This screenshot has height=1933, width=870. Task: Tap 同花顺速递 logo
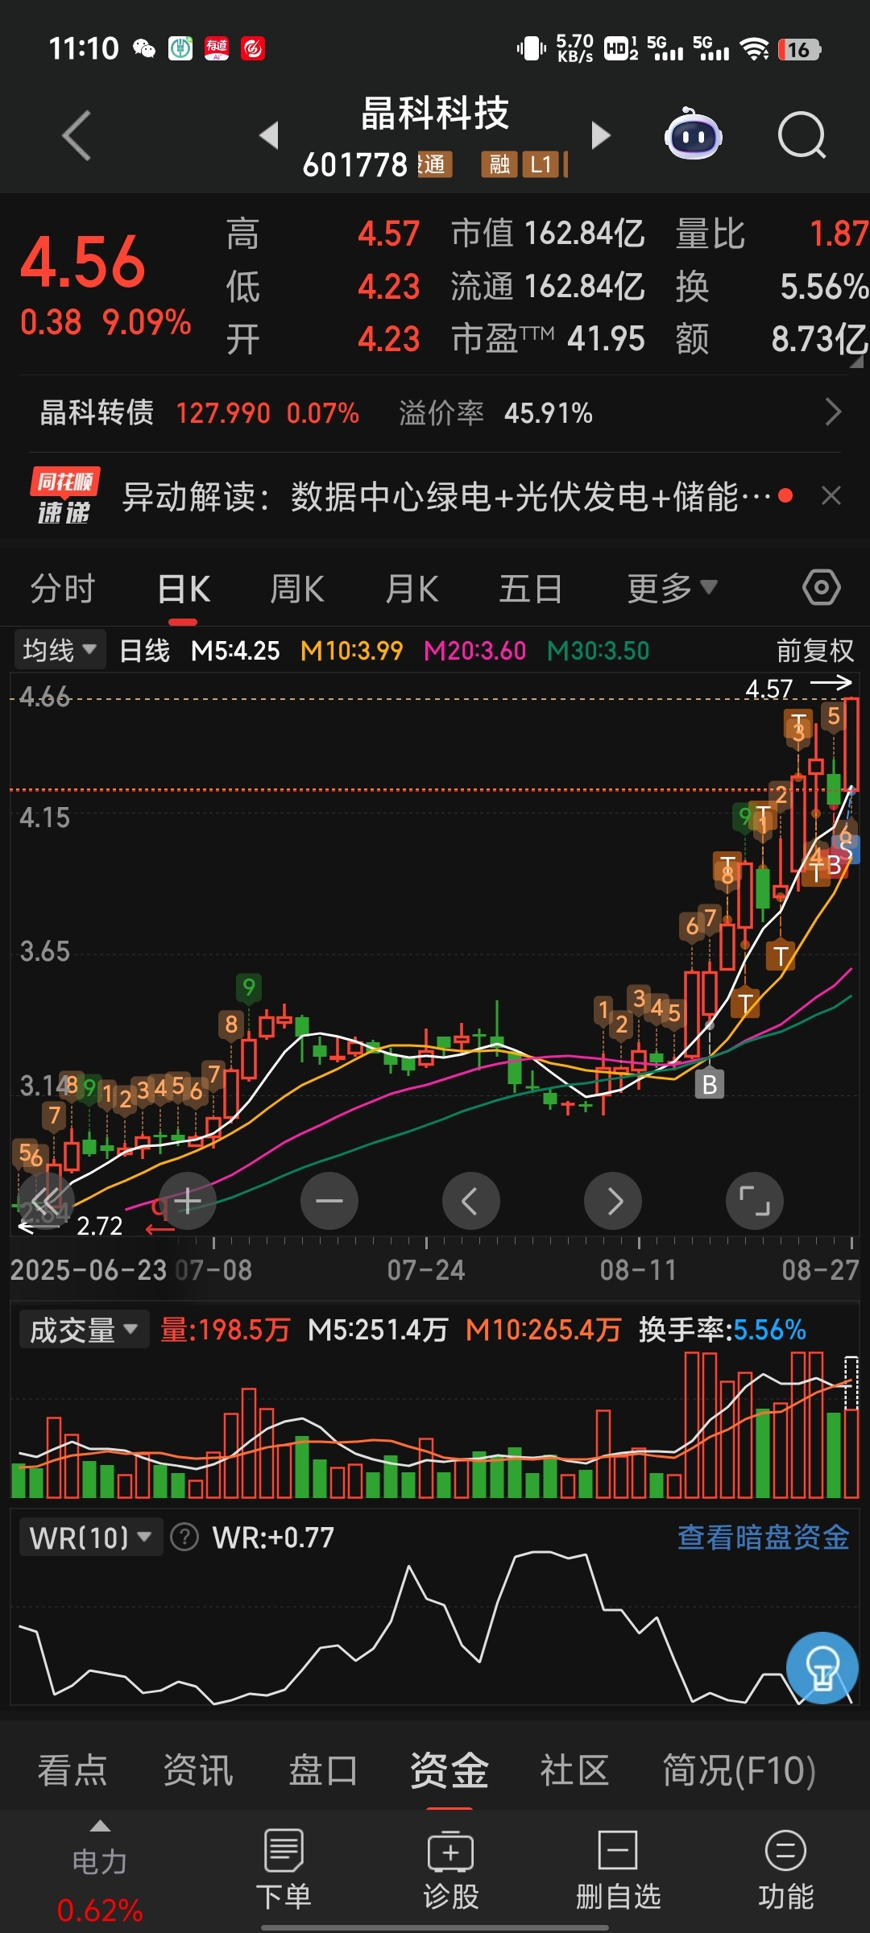64,495
